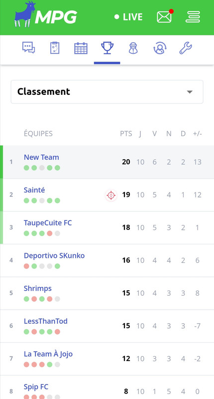Select the trophy ranking tab

pos(107,48)
